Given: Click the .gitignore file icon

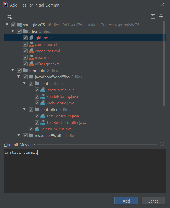Looking at the screenshot, I should click(x=31, y=38).
